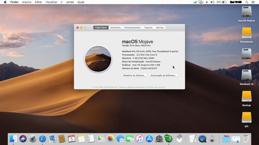Launch Siri from the Dock

[x=23, y=139]
